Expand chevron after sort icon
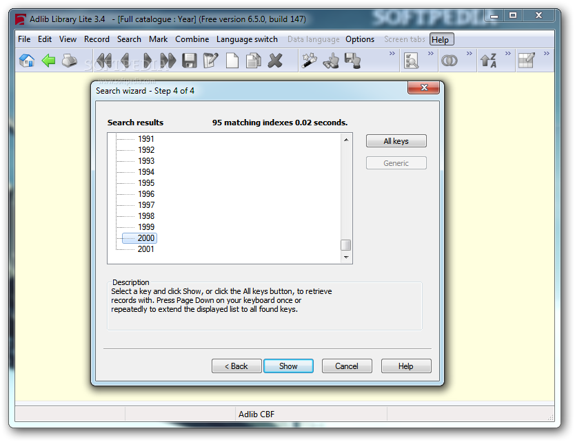This screenshot has height=442, width=575. [508, 54]
